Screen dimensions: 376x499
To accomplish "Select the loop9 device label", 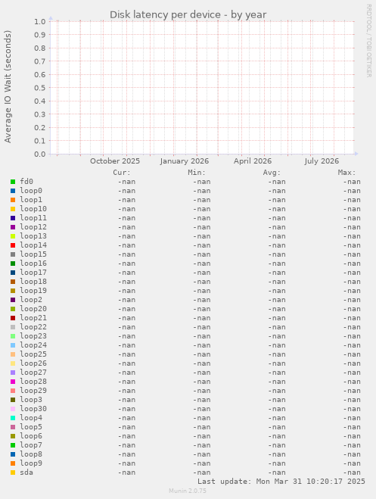I will point(31,463).
